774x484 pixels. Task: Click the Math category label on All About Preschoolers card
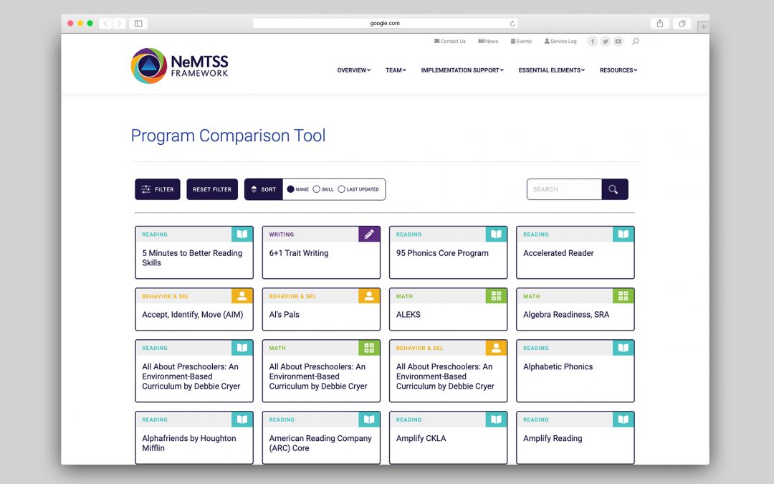point(277,348)
